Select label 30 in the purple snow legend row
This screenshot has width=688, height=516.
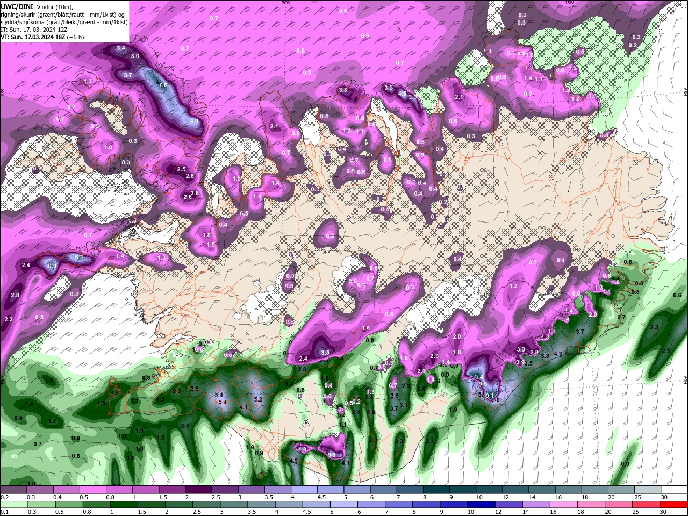pyautogui.click(x=664, y=497)
